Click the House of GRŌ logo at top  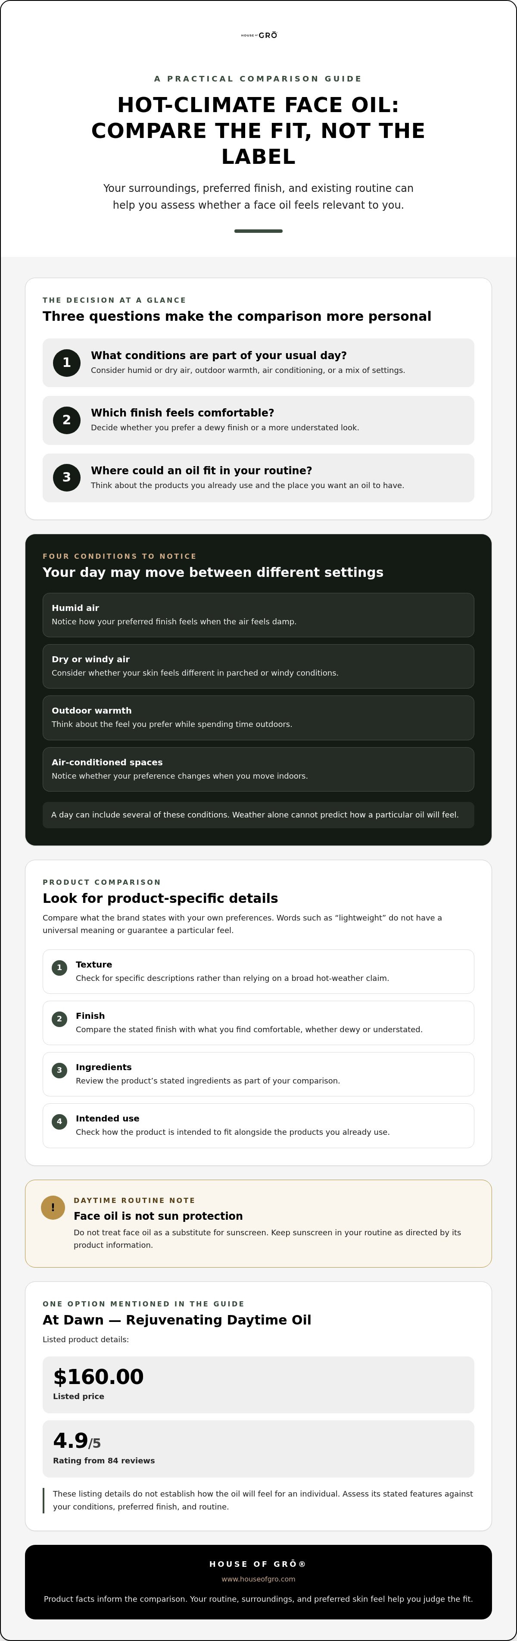pyautogui.click(x=258, y=36)
